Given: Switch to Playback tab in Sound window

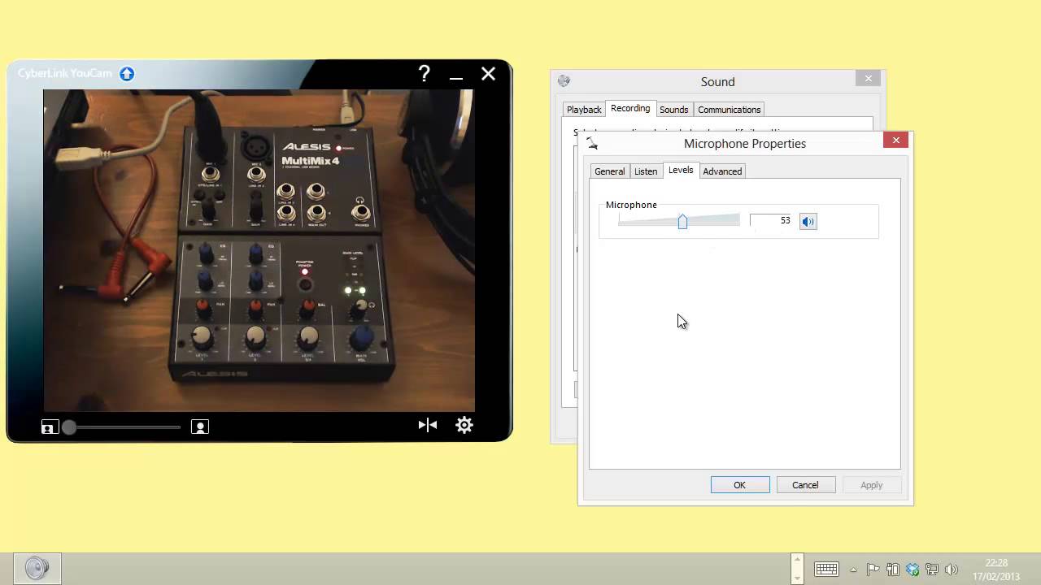Looking at the screenshot, I should point(584,110).
